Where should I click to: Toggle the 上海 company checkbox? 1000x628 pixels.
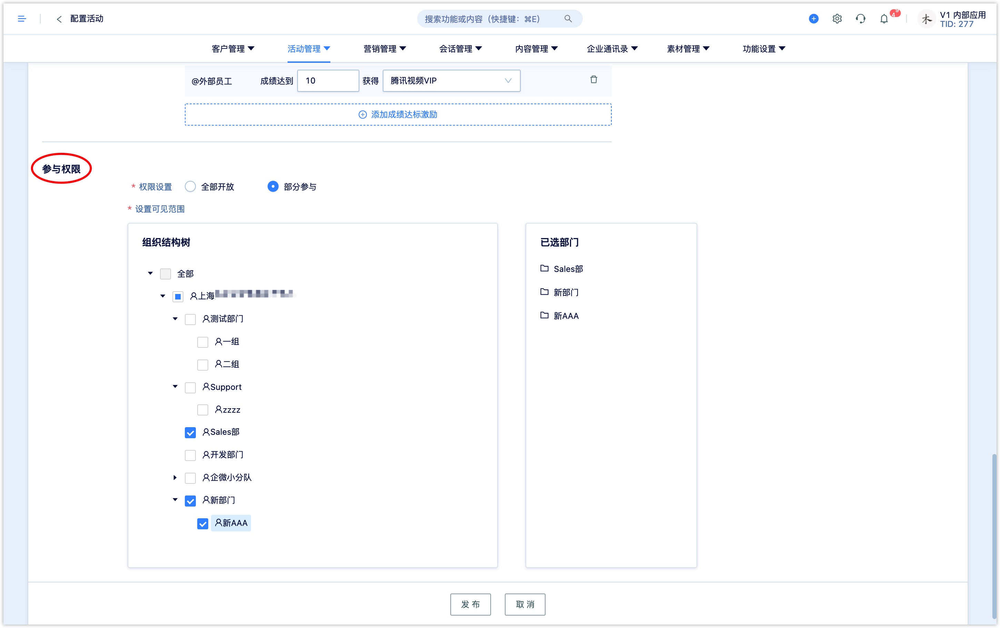(x=178, y=296)
